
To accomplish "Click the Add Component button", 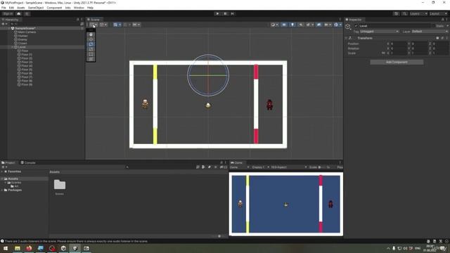I will (x=397, y=63).
